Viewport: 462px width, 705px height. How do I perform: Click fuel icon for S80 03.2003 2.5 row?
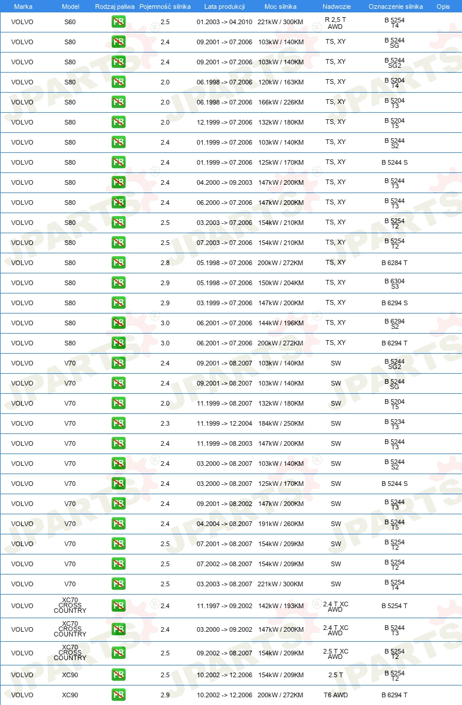[x=119, y=223]
